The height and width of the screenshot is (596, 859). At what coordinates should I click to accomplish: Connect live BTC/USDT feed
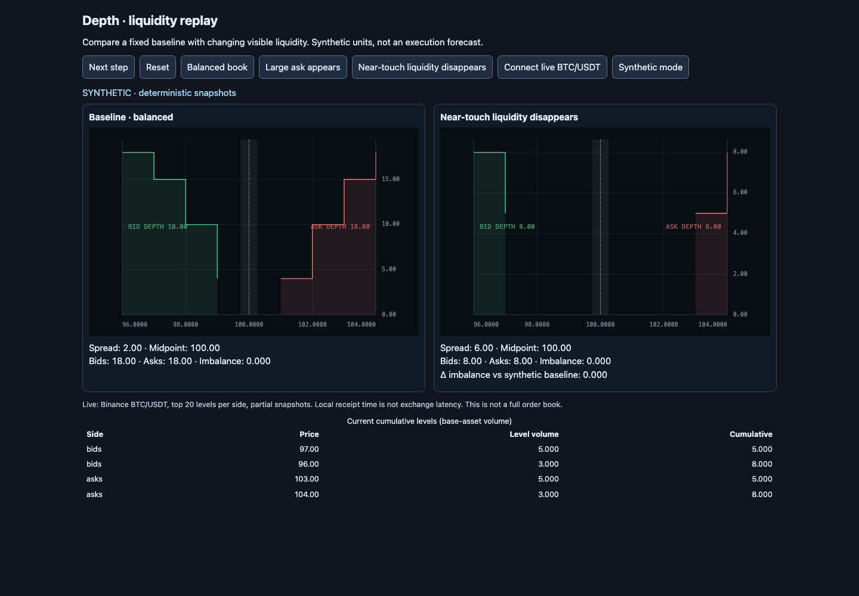click(552, 67)
